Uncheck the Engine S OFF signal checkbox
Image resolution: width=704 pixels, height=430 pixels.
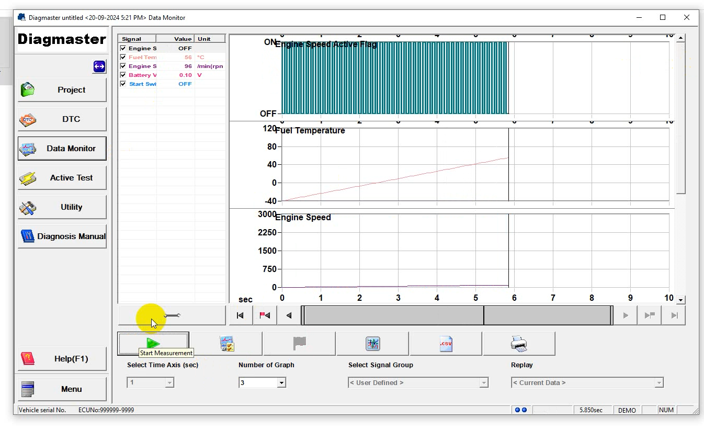(x=123, y=48)
